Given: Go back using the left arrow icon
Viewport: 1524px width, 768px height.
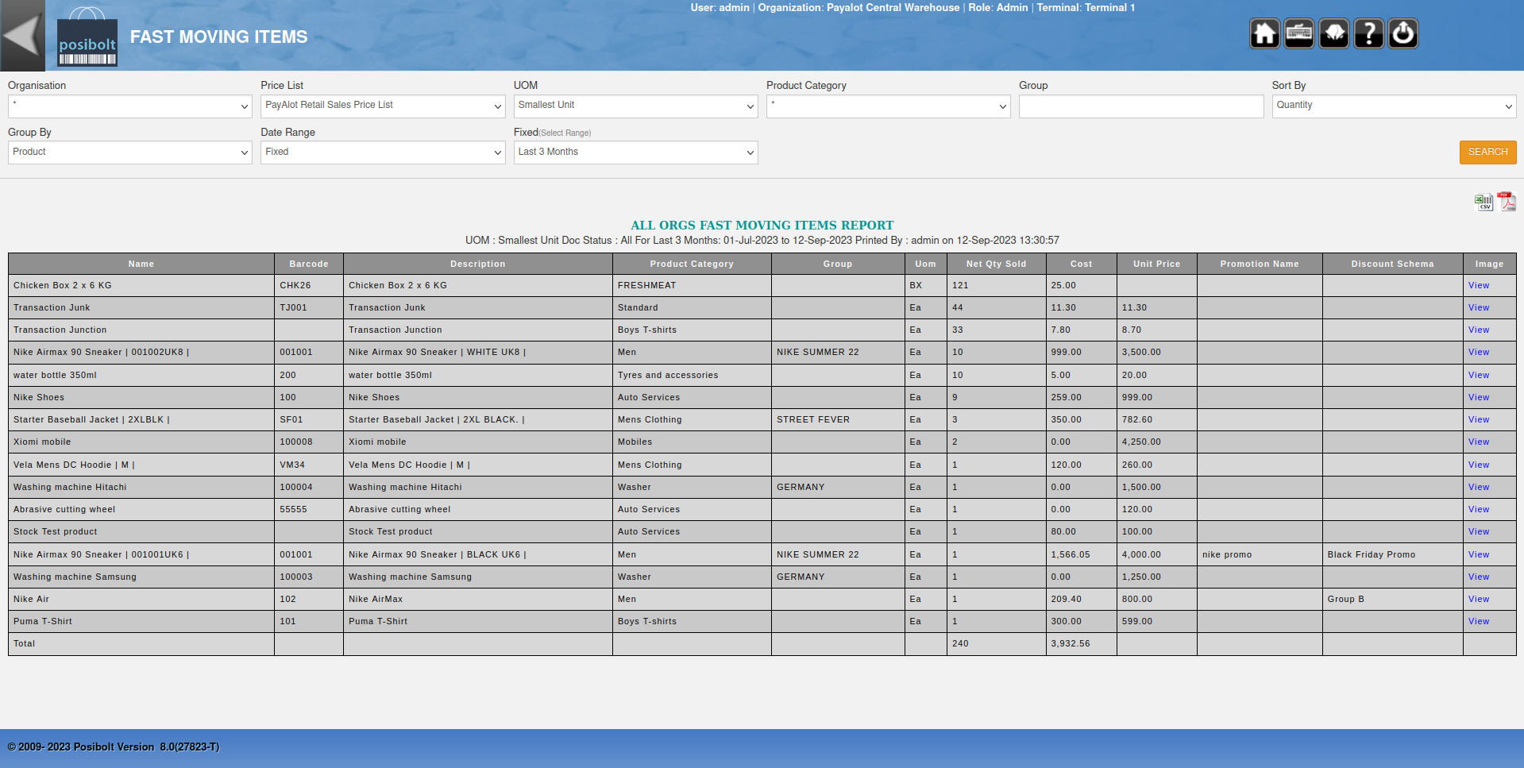Looking at the screenshot, I should point(22,35).
